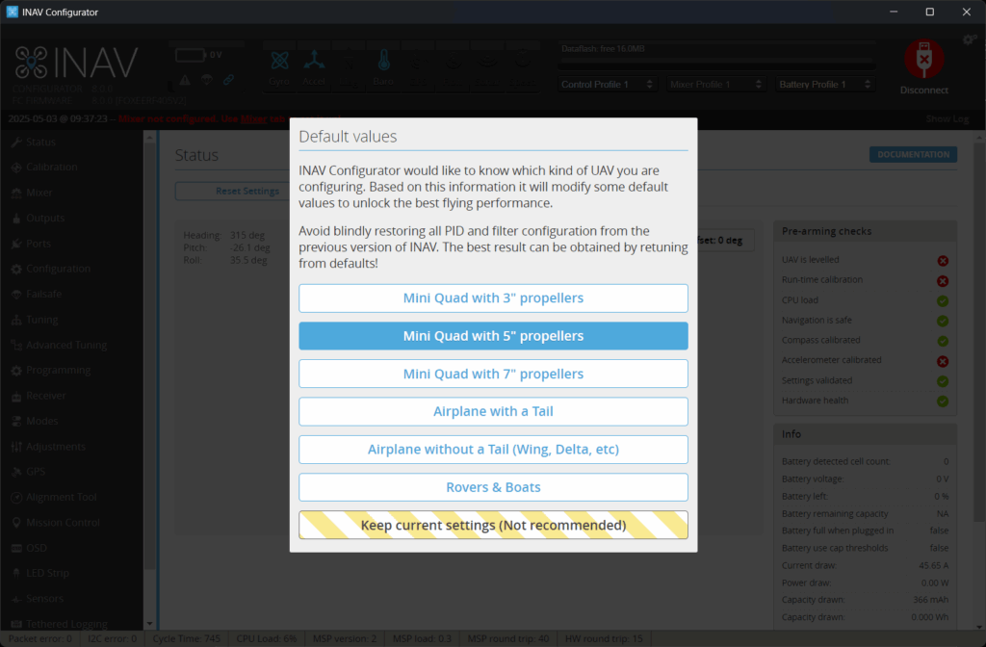Click the red X next to Accelerometer calibrated
This screenshot has height=647, width=986.
[943, 362]
